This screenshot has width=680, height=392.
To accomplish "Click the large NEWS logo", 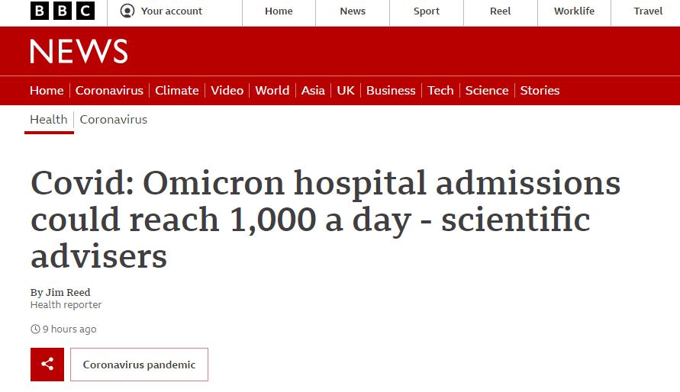I will (79, 51).
